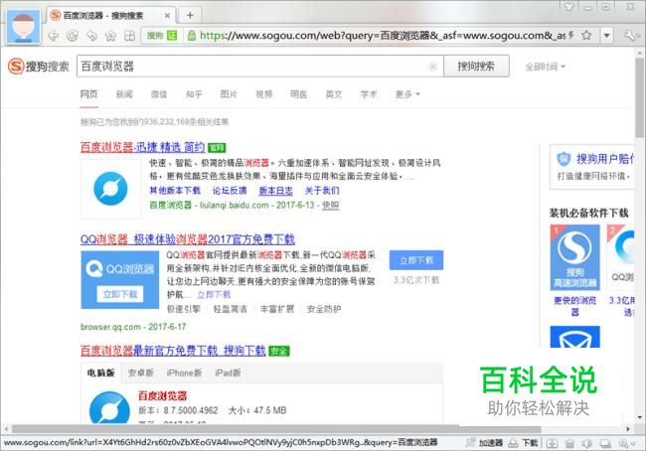This screenshot has width=646, height=451.
Task: Click the address bar URL field
Action: (382, 36)
